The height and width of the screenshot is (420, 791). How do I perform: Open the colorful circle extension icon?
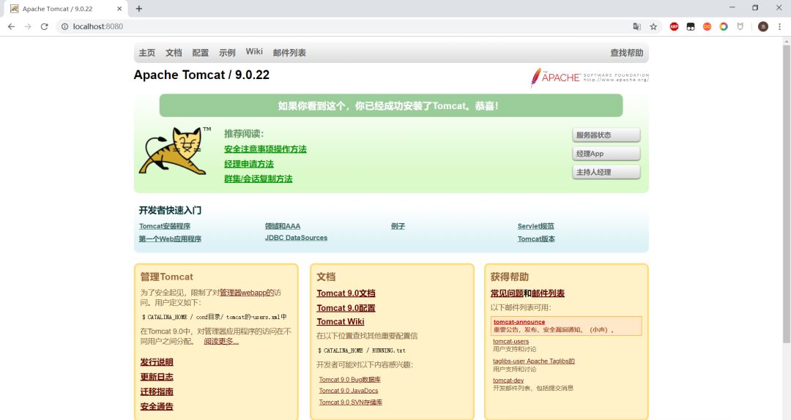click(x=724, y=27)
